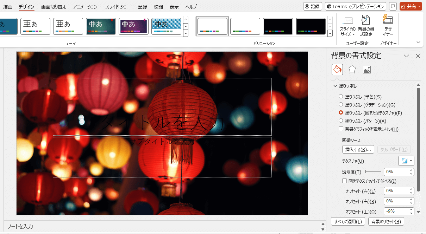Open the 描画 tab
Screen dimensions: 426x234
[x=7, y=7]
